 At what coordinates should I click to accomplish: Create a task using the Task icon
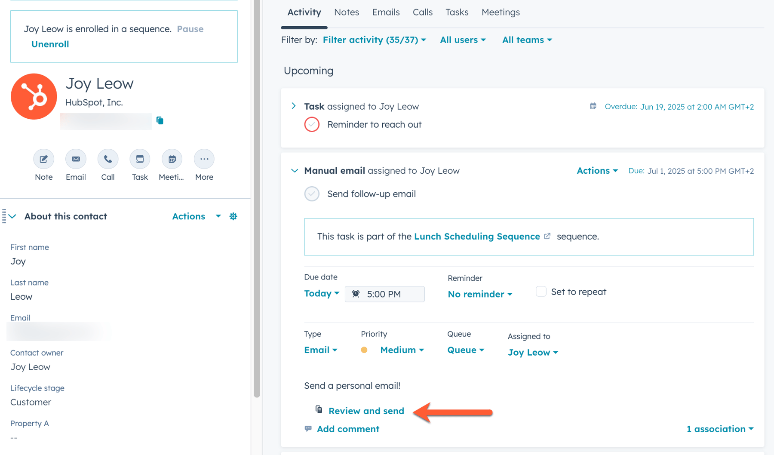(x=139, y=159)
